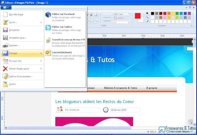Click the horizontal scrollbar left arrow

click(x=6, y=128)
